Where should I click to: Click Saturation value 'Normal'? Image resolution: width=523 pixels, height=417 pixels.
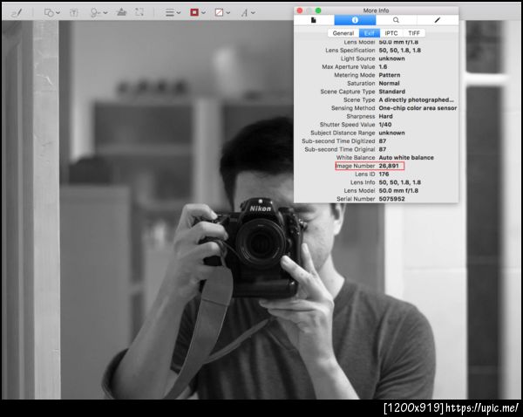point(389,83)
